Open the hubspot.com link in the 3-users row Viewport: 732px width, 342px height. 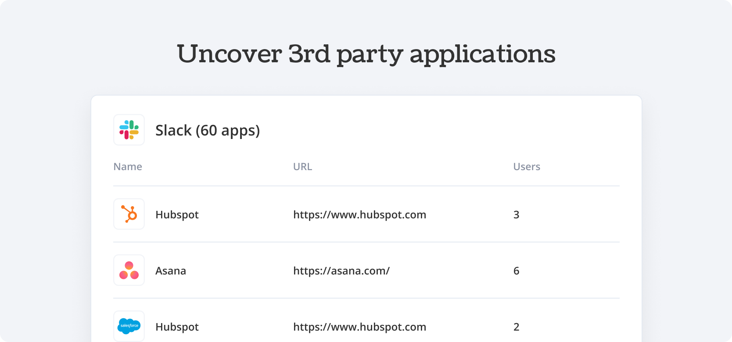(360, 215)
